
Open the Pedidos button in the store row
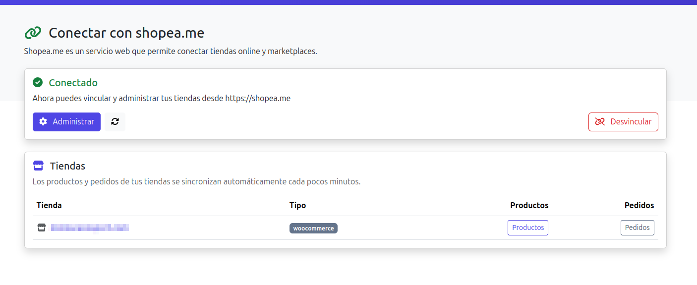[x=638, y=228]
